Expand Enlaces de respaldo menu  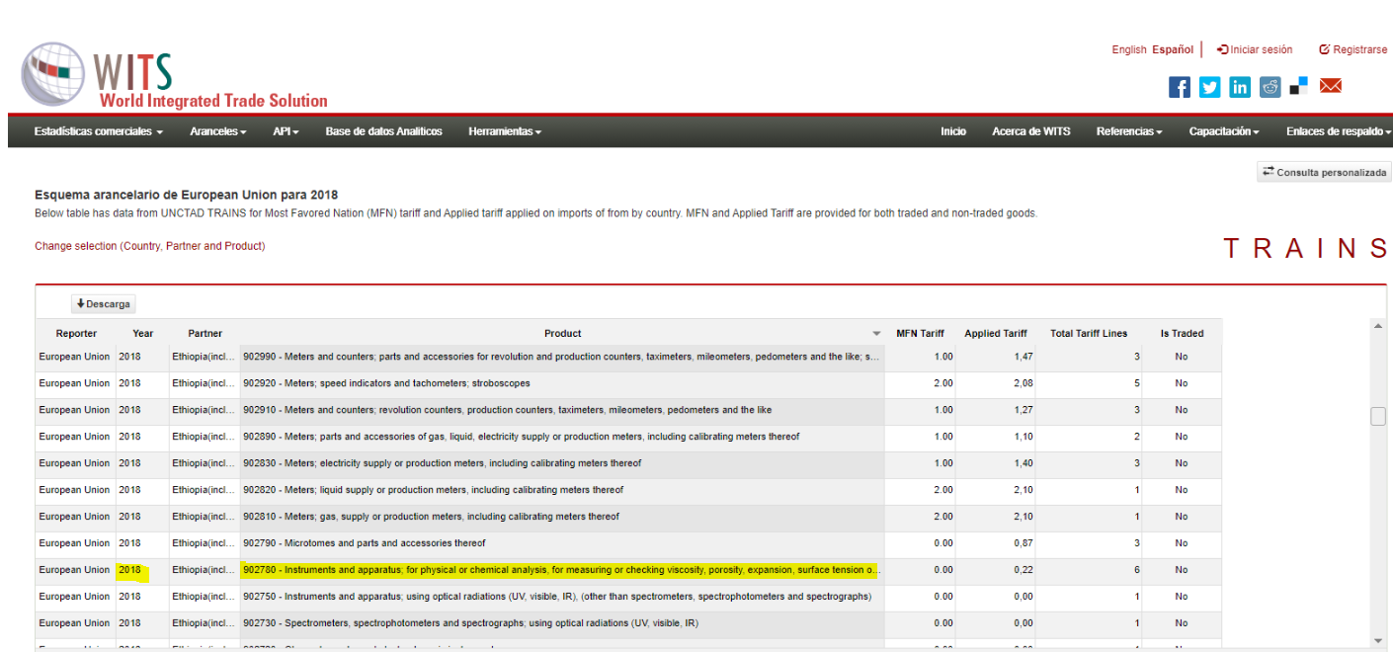[x=1339, y=131]
